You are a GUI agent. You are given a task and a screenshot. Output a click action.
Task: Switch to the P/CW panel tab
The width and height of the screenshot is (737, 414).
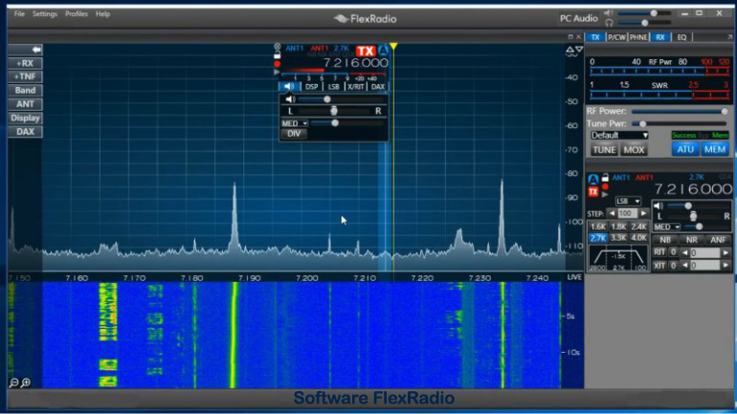pos(616,37)
